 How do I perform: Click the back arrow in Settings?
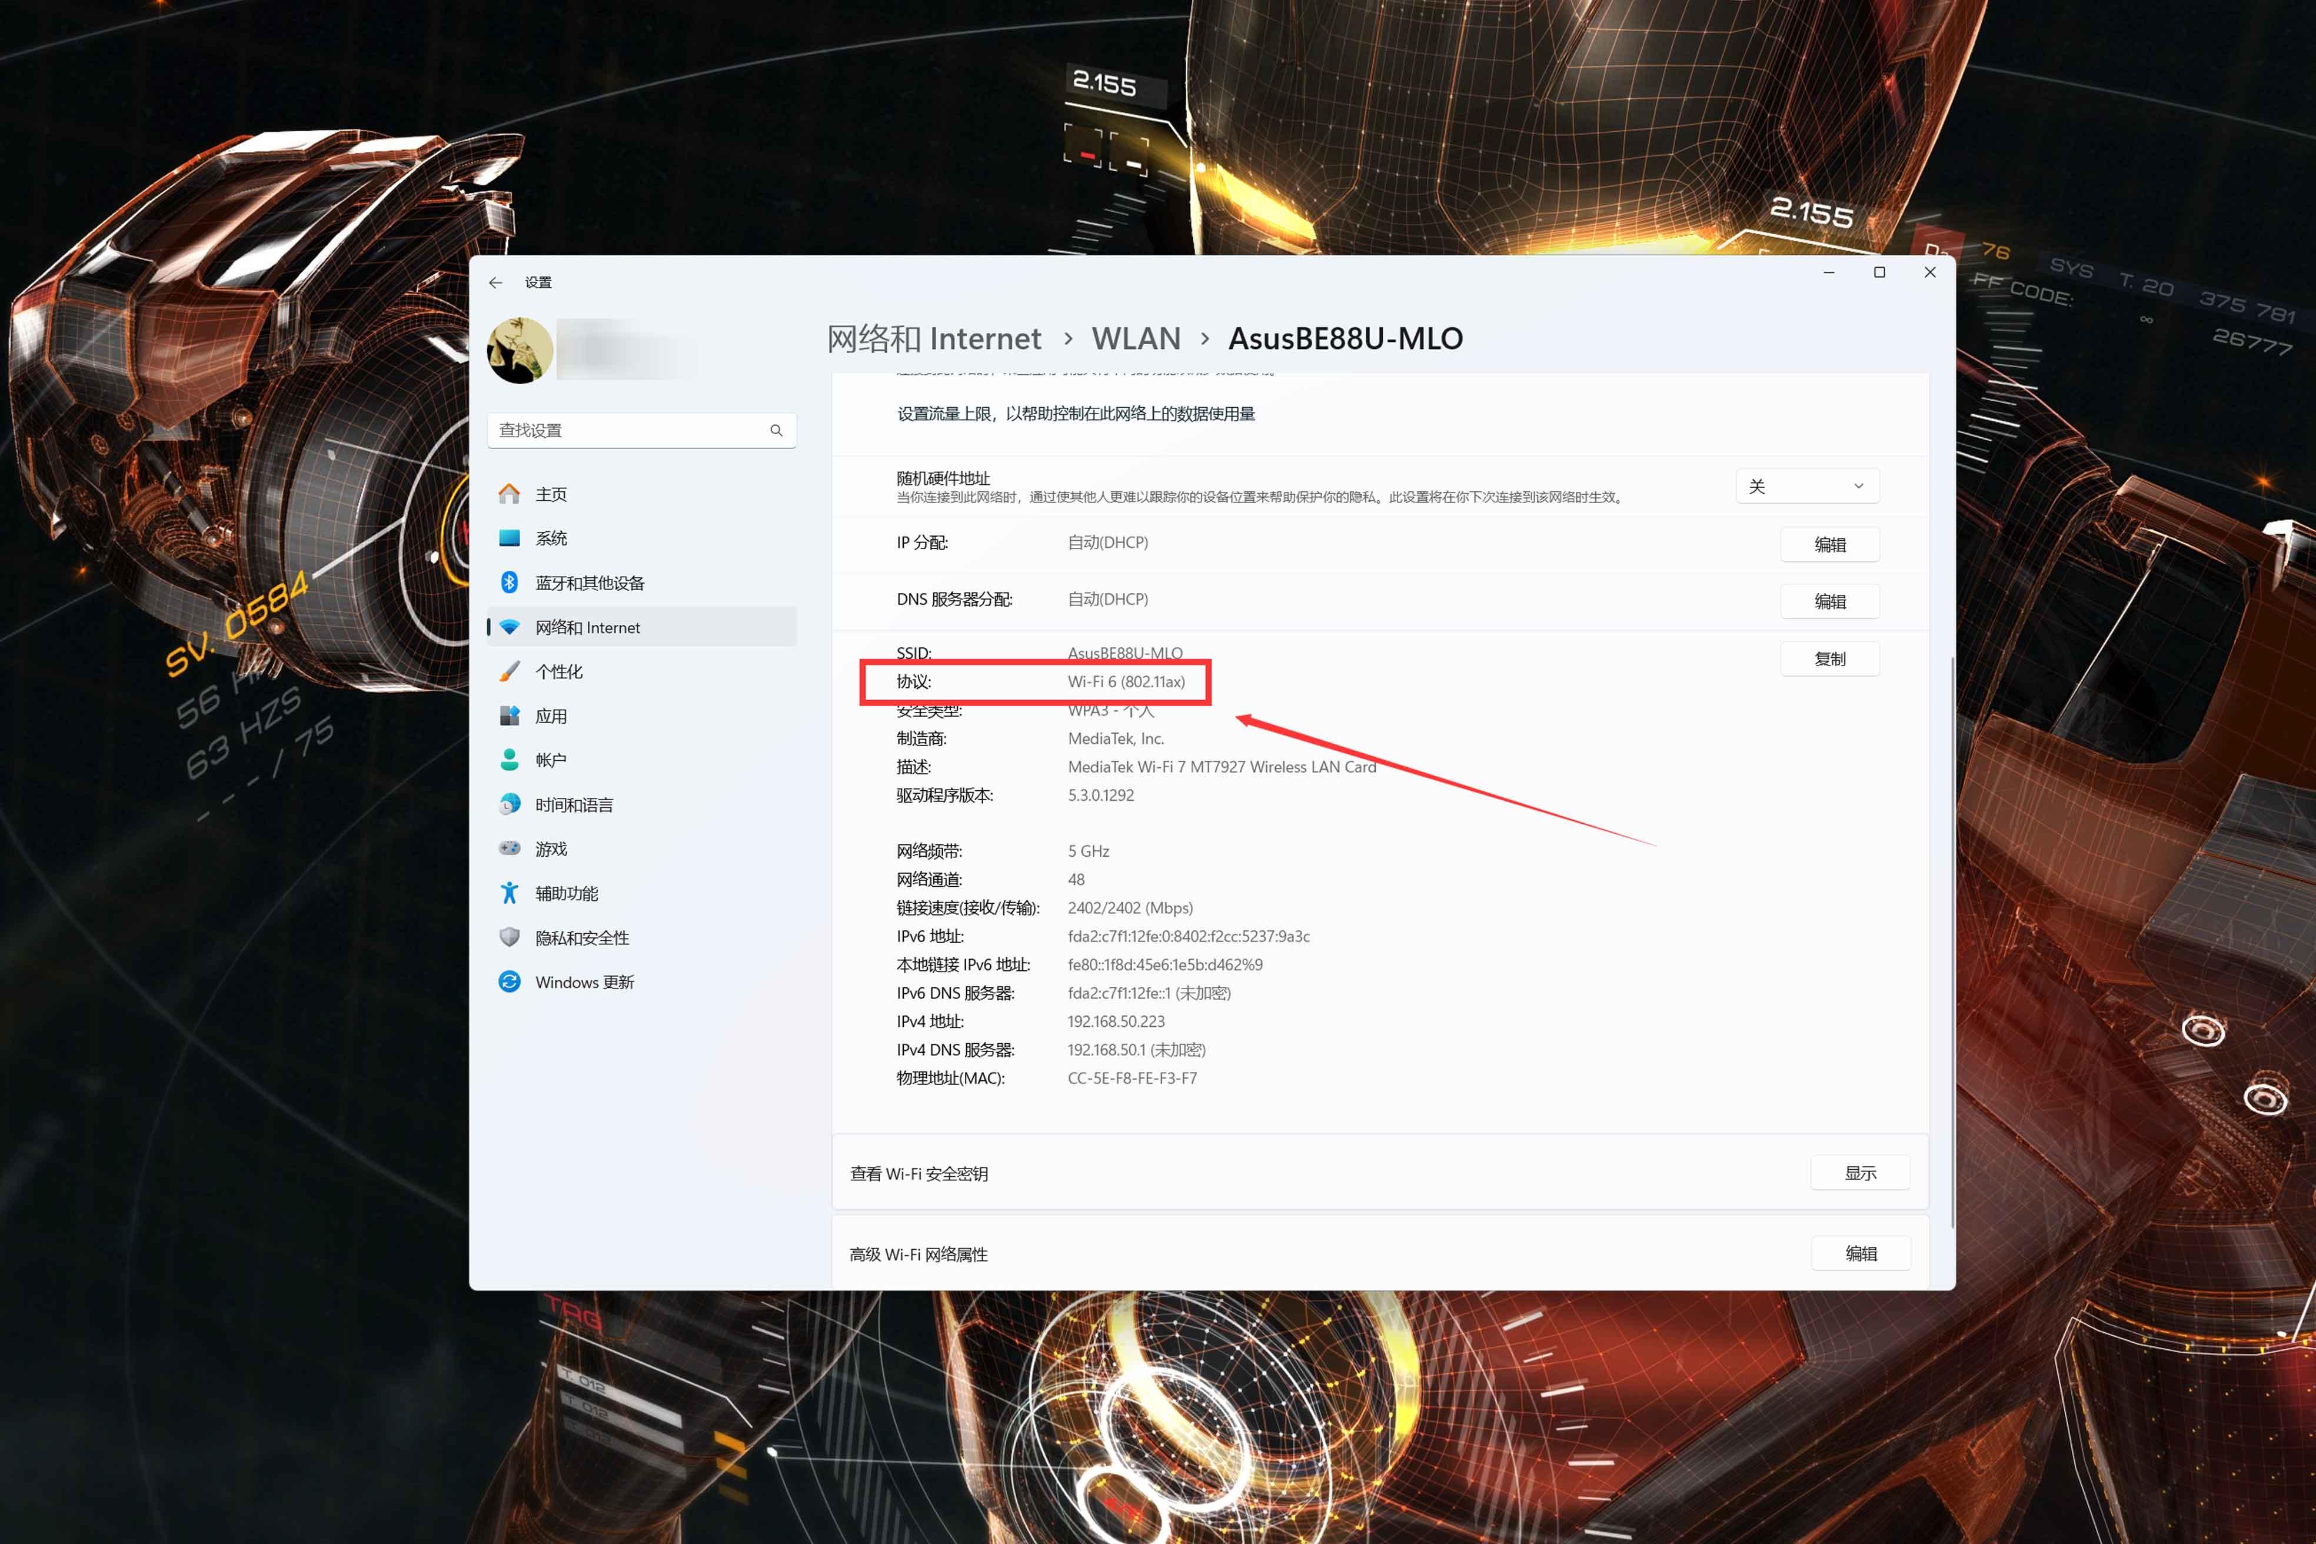click(x=495, y=282)
